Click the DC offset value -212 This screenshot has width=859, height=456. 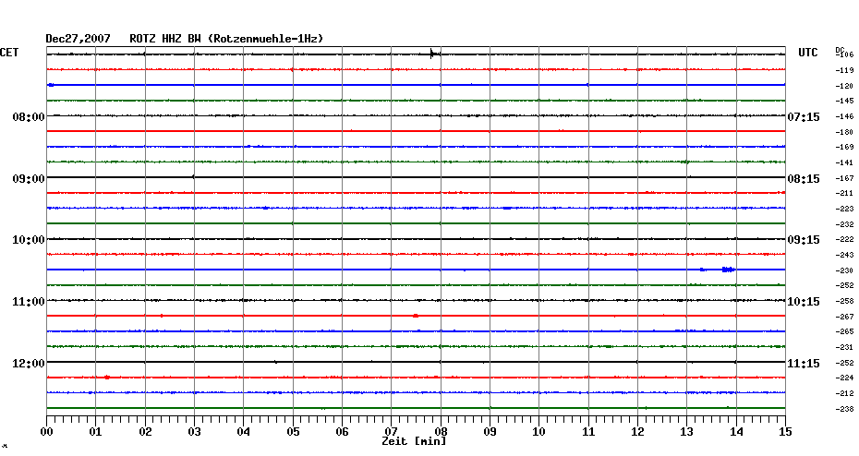coord(845,393)
